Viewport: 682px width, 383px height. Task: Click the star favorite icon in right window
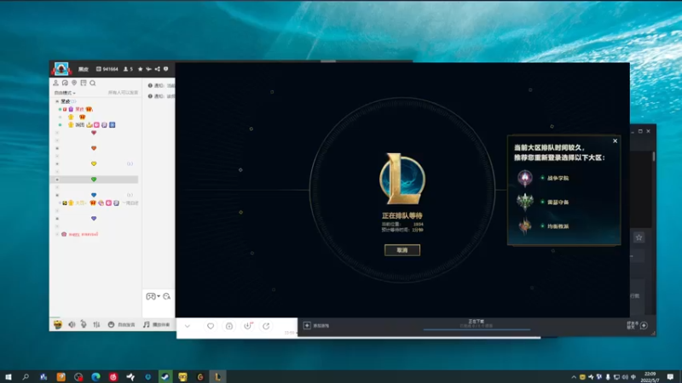click(639, 237)
